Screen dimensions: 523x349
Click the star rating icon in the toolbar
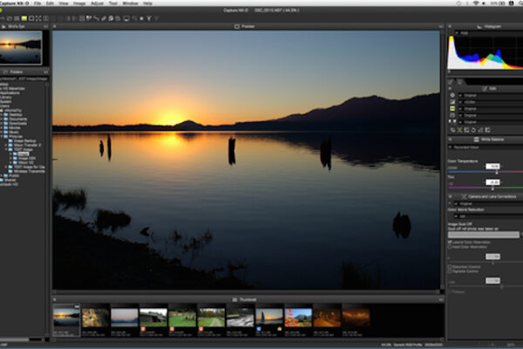[141, 17]
